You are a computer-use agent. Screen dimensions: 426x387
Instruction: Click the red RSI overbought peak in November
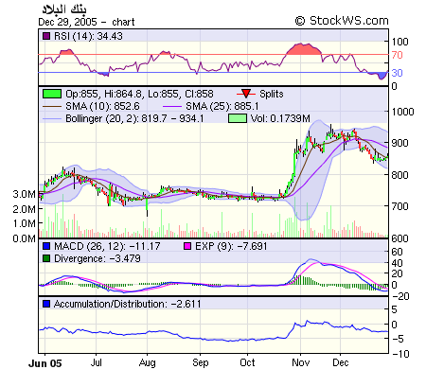pyautogui.click(x=304, y=49)
